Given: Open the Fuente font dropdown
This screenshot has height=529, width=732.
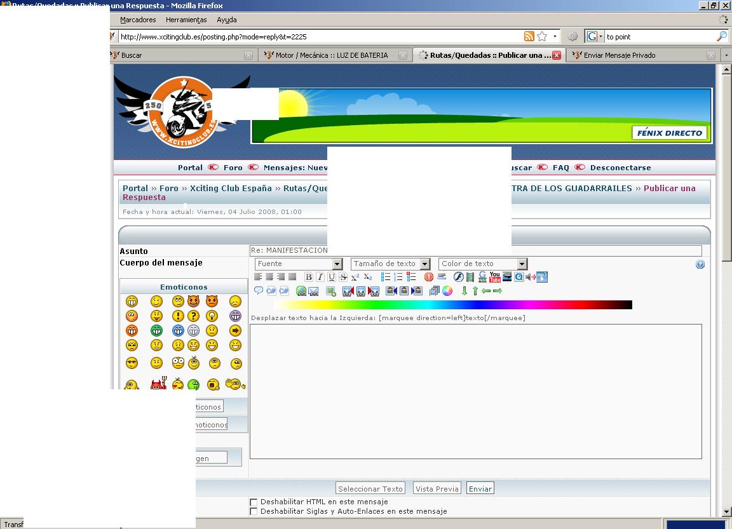Looking at the screenshot, I should point(299,264).
